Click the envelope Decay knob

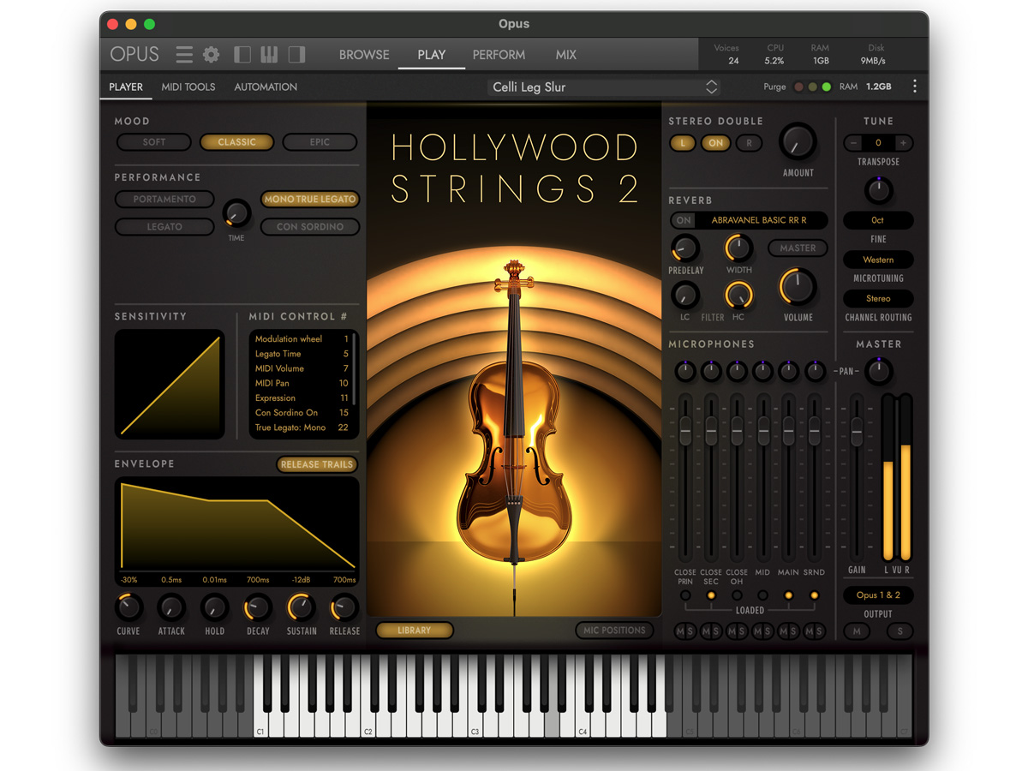point(258,608)
